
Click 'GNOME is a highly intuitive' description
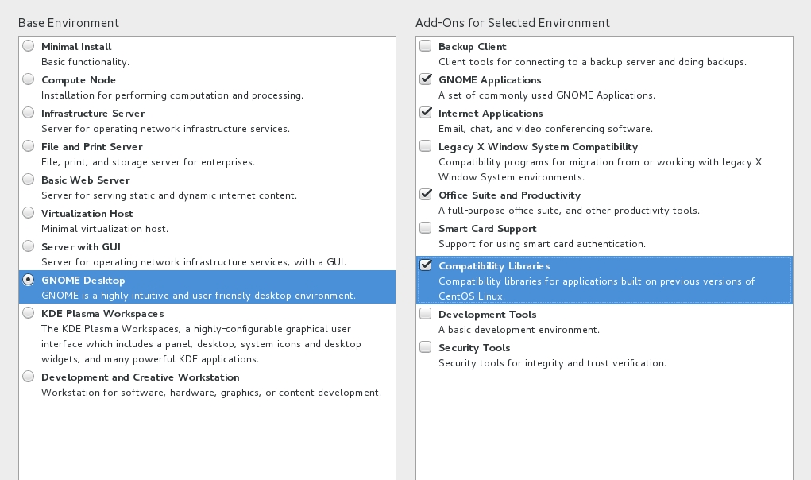point(199,296)
